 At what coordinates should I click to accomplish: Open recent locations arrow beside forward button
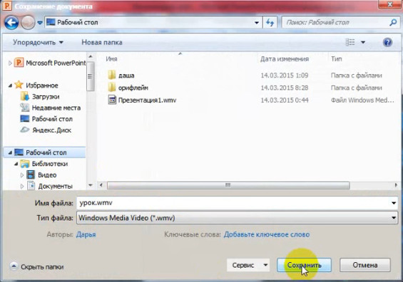click(40, 23)
